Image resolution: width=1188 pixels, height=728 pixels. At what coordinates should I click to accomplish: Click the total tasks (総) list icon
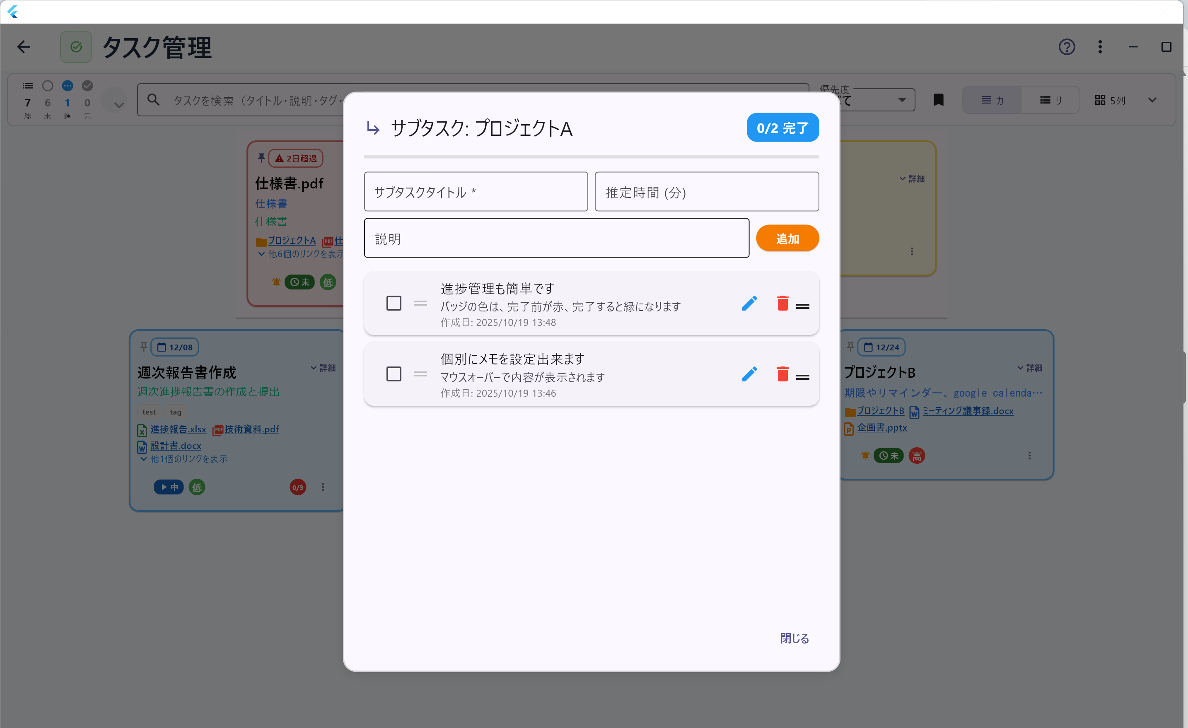[27, 85]
